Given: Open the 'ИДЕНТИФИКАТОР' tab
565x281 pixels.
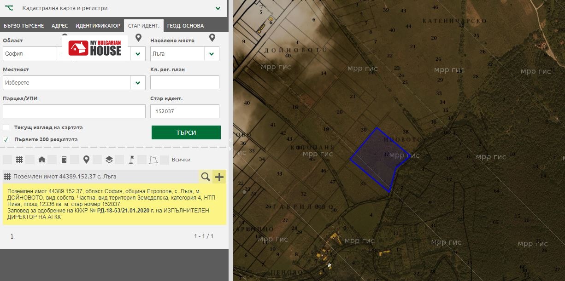Looking at the screenshot, I should coord(98,26).
